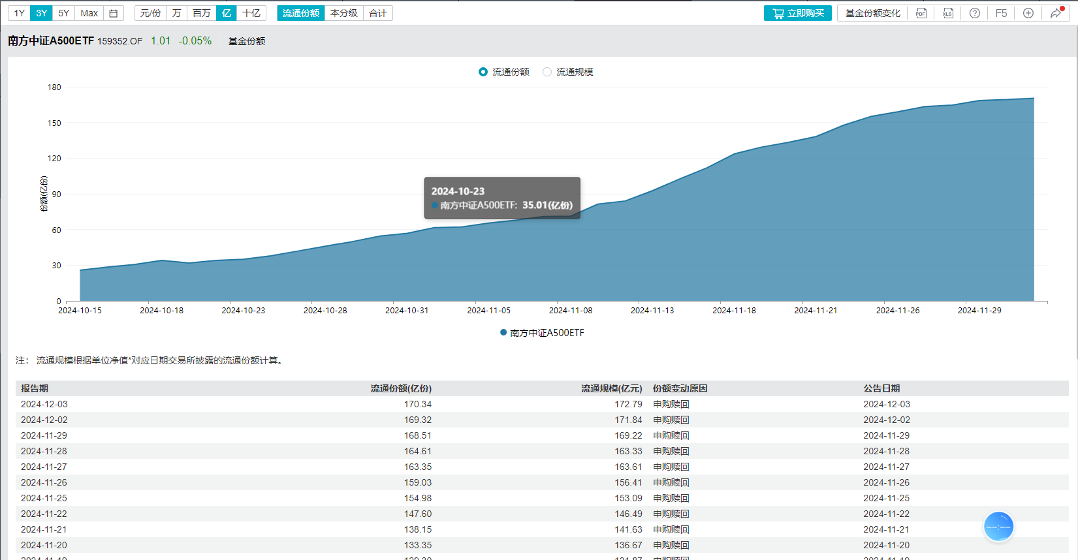This screenshot has height=560, width=1078.
Task: Click report date 2024-12-03 cell
Action: (44, 404)
